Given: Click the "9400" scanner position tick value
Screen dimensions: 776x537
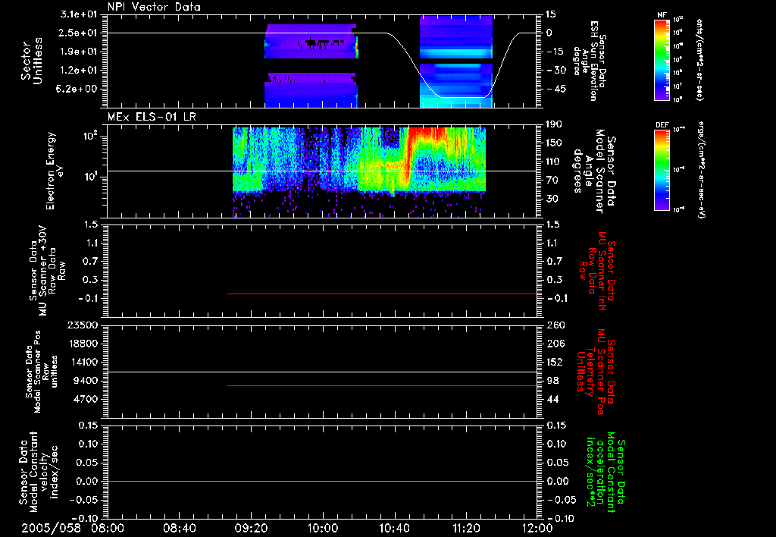Looking at the screenshot, I should click(x=86, y=381).
